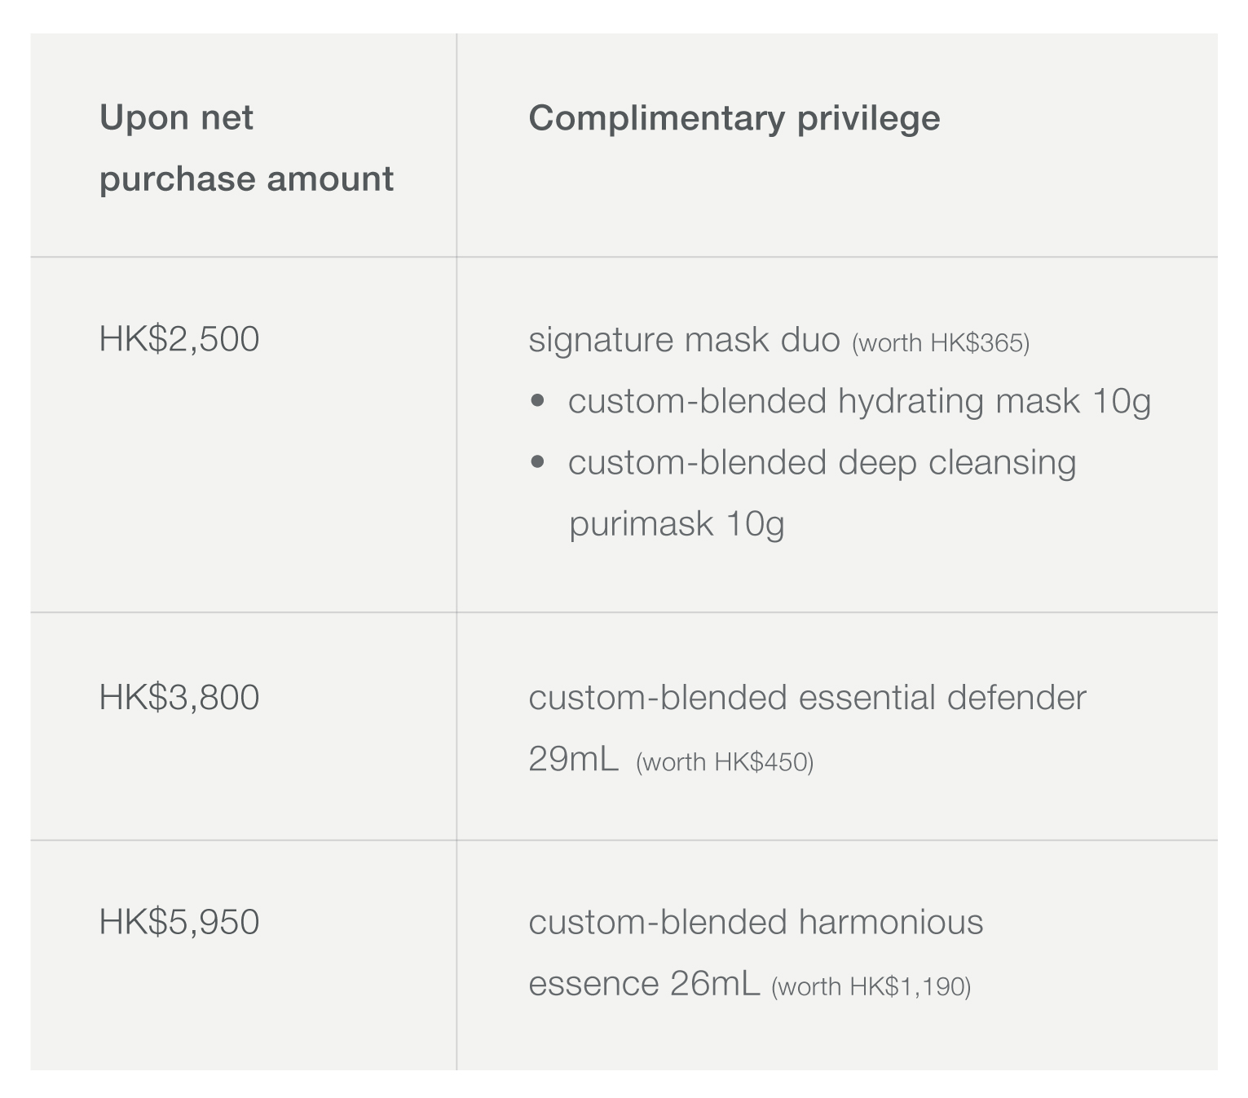Select the HK$5,950 purchase amount cell
This screenshot has height=1098, width=1248.
point(179,922)
